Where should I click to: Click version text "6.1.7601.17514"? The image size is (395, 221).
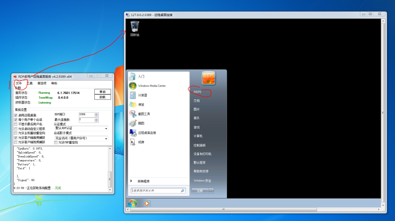pos(68,93)
